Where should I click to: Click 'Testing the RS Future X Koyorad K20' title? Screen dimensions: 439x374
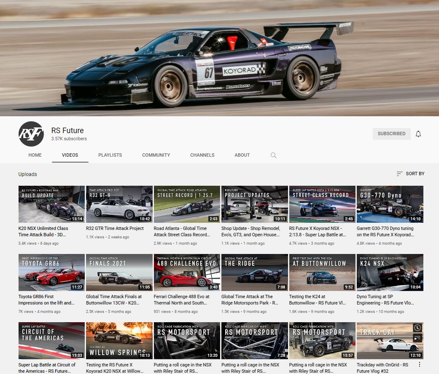tap(115, 368)
